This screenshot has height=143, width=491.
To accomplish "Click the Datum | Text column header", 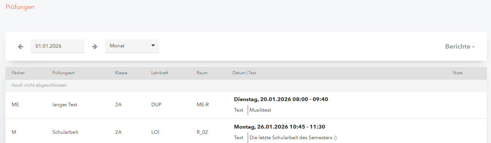I will point(244,73).
